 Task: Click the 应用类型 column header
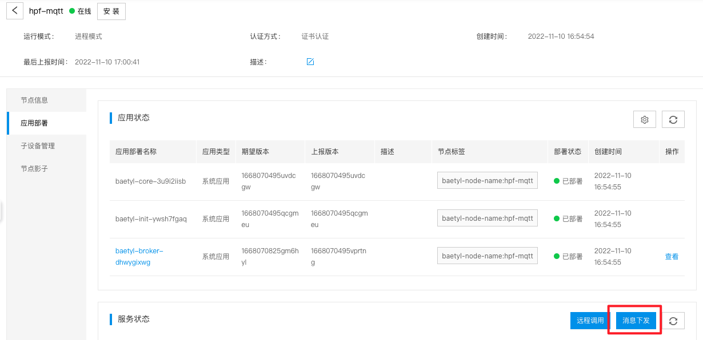pyautogui.click(x=216, y=152)
